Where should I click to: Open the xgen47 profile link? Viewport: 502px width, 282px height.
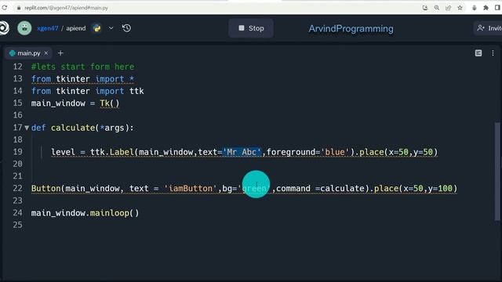(47, 28)
